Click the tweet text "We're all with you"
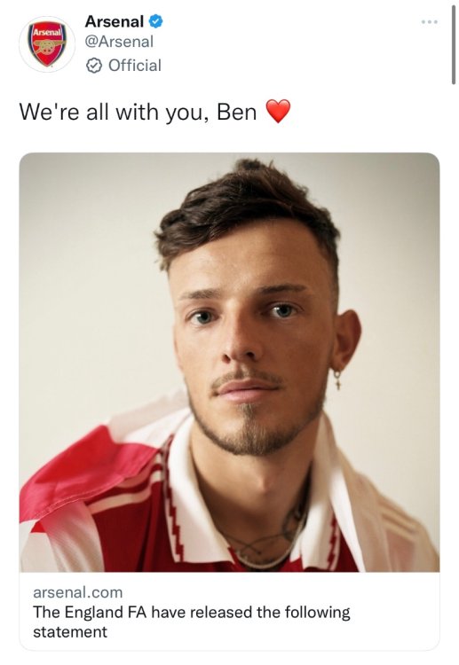This screenshot has height=665, width=459. click(x=111, y=113)
